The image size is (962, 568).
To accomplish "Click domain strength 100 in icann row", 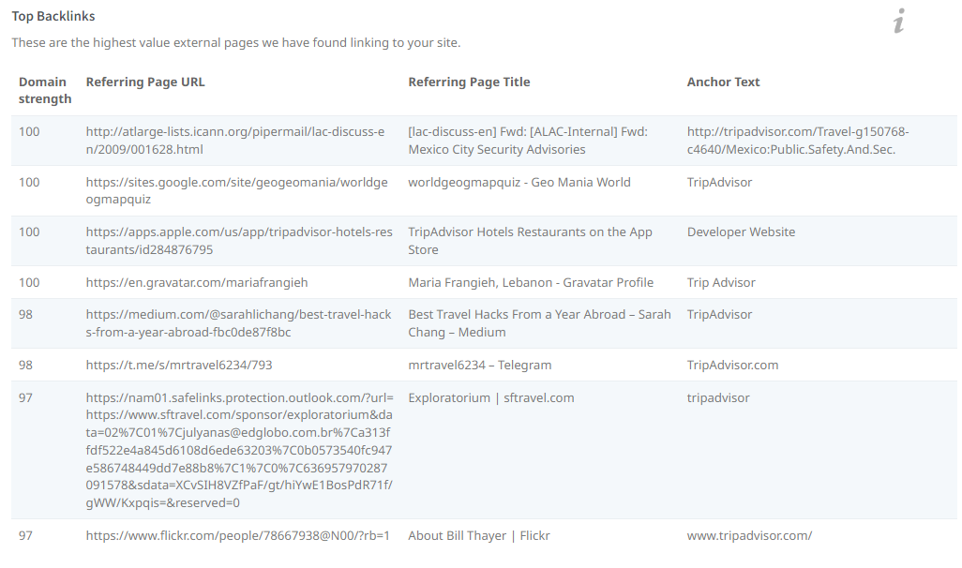I will tap(29, 132).
